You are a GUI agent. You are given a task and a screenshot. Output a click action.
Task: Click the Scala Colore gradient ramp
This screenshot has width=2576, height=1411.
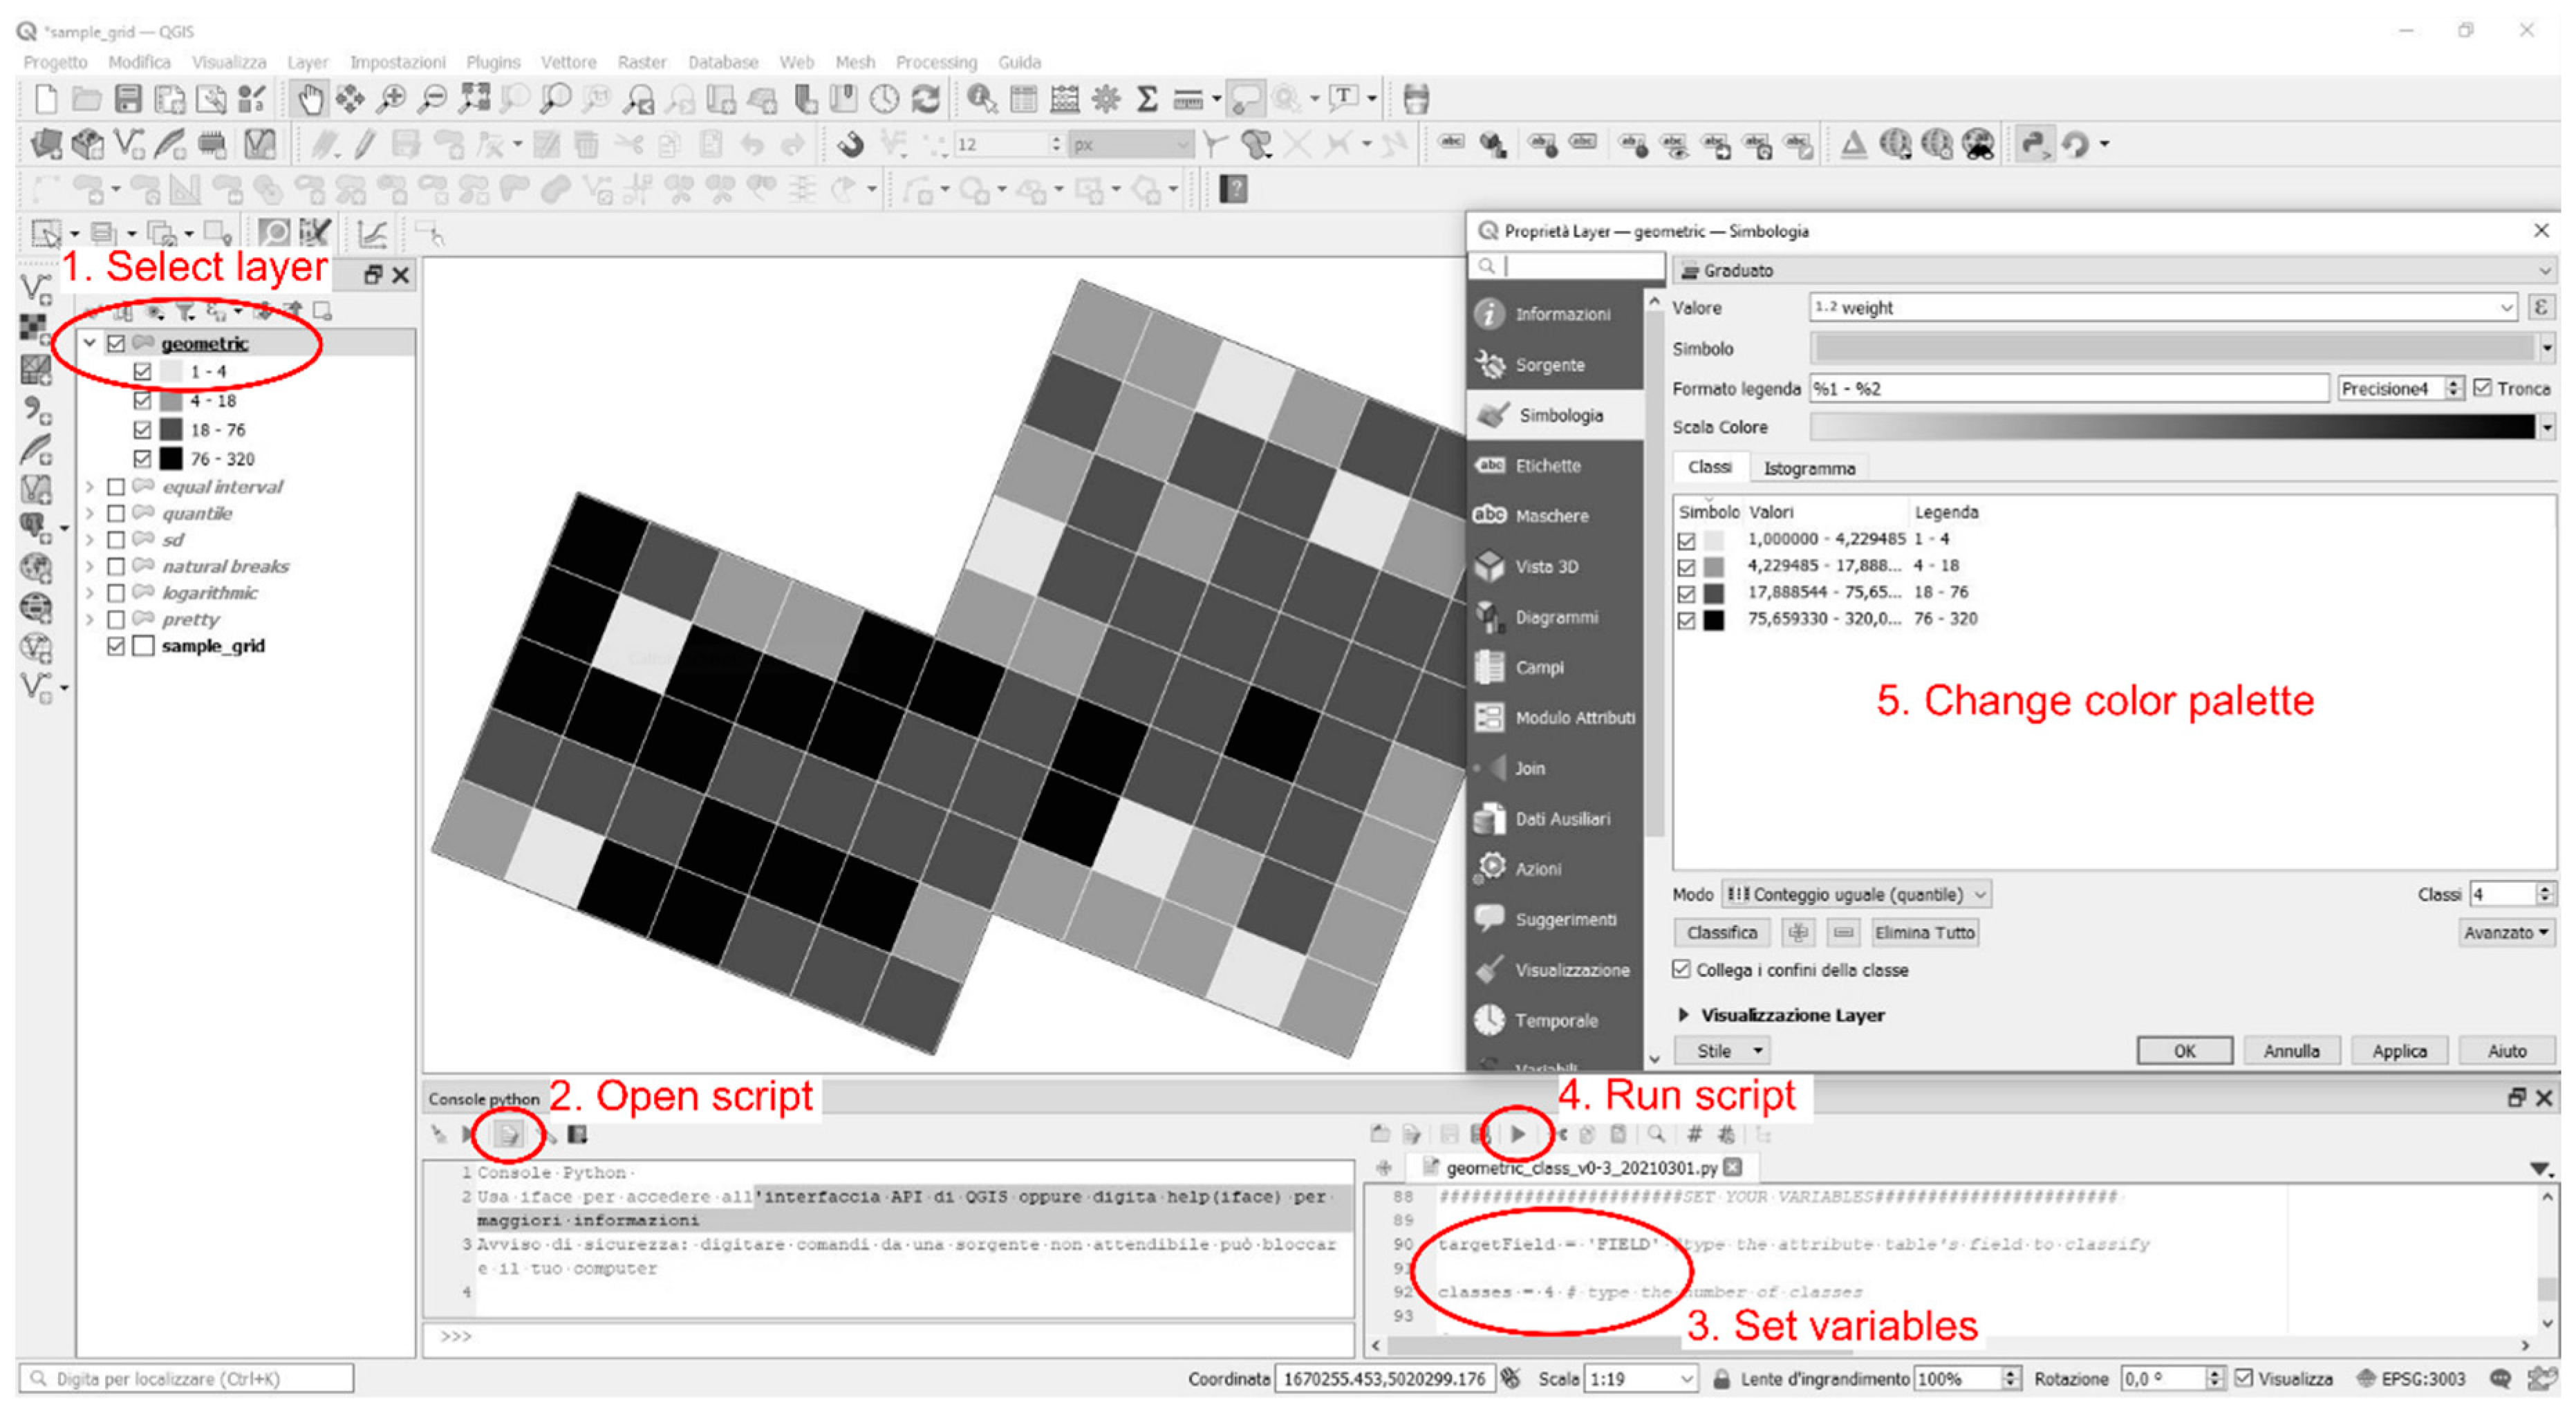2170,427
